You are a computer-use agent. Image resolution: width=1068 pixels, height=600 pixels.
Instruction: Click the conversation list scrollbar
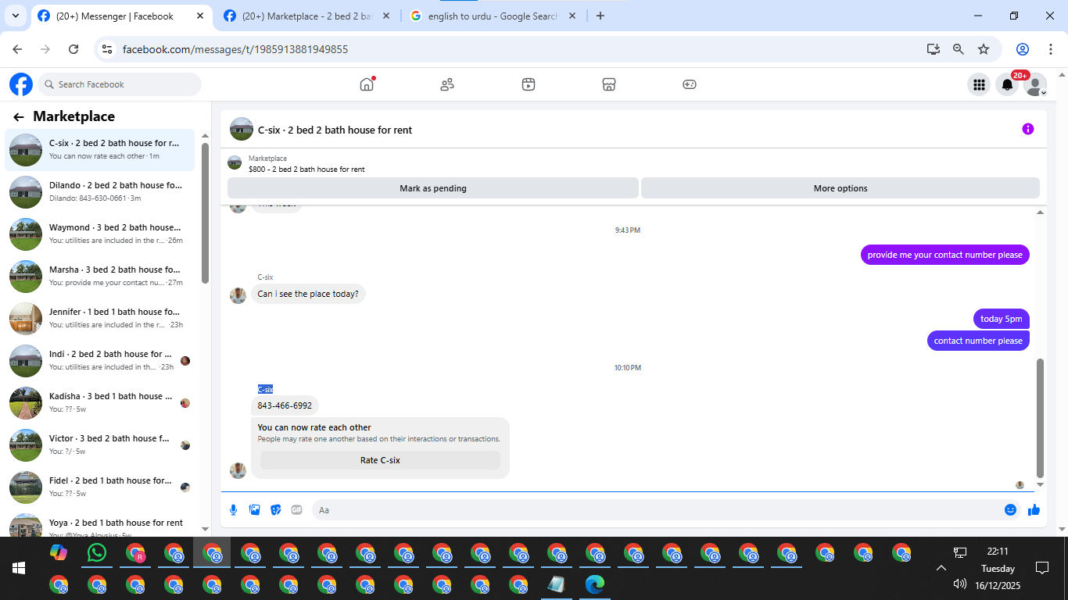pos(205,212)
